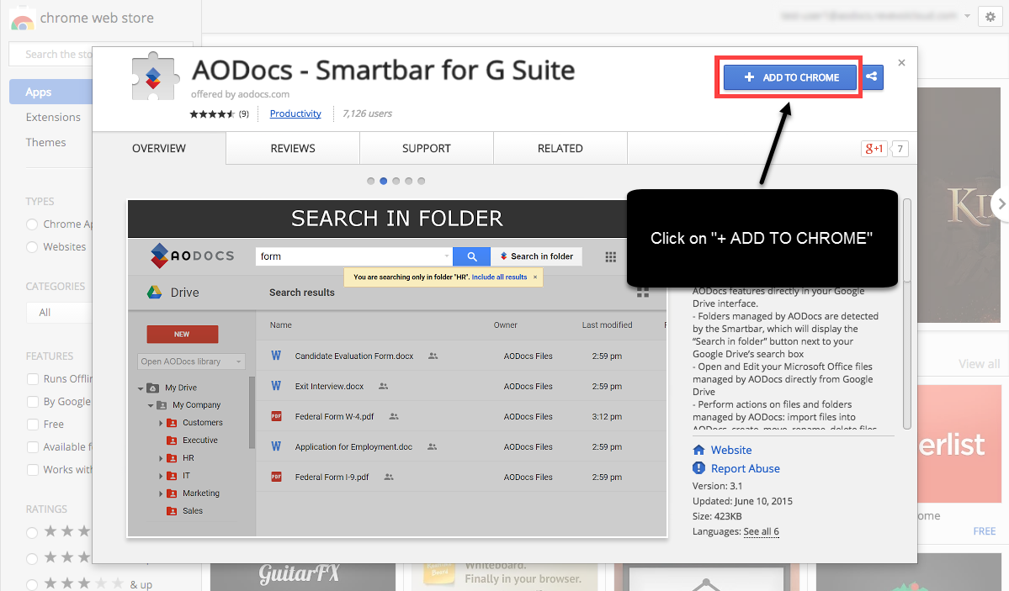This screenshot has height=591, width=1009.
Task: Expand the HR folder
Action: pos(161,458)
